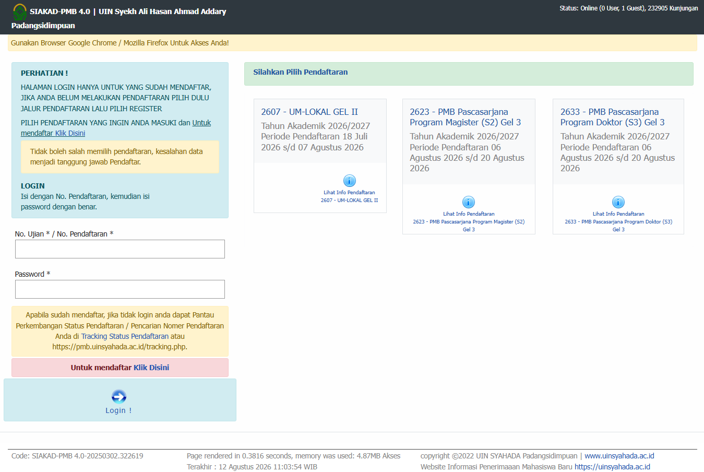Click the 'Periode Pendaftaran 18 Juli 2026' text

[x=314, y=142]
